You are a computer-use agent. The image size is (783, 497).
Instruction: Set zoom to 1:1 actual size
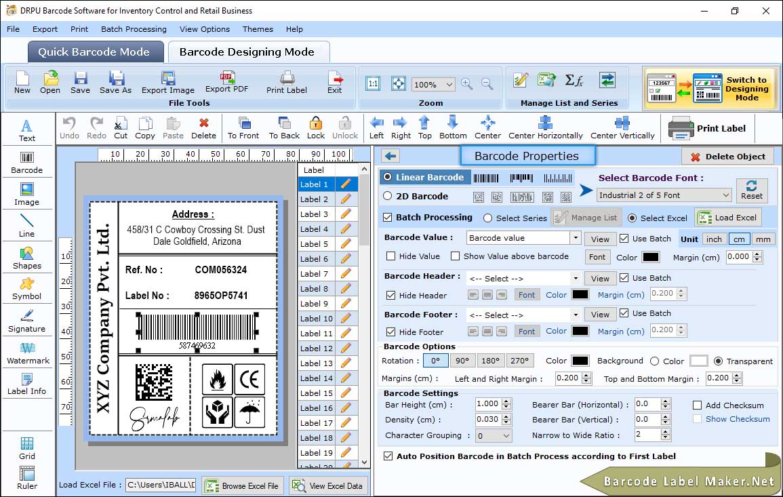coord(373,83)
